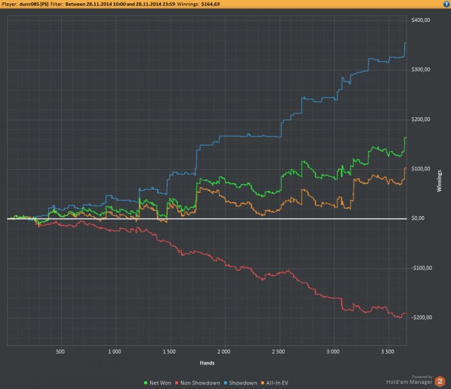This screenshot has height=389, width=451.
Task: Toggle the All-In EV legend entry
Action: [274, 383]
